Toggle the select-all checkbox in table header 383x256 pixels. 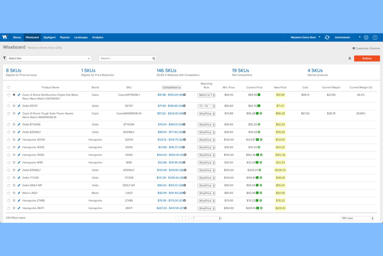pyautogui.click(x=9, y=87)
